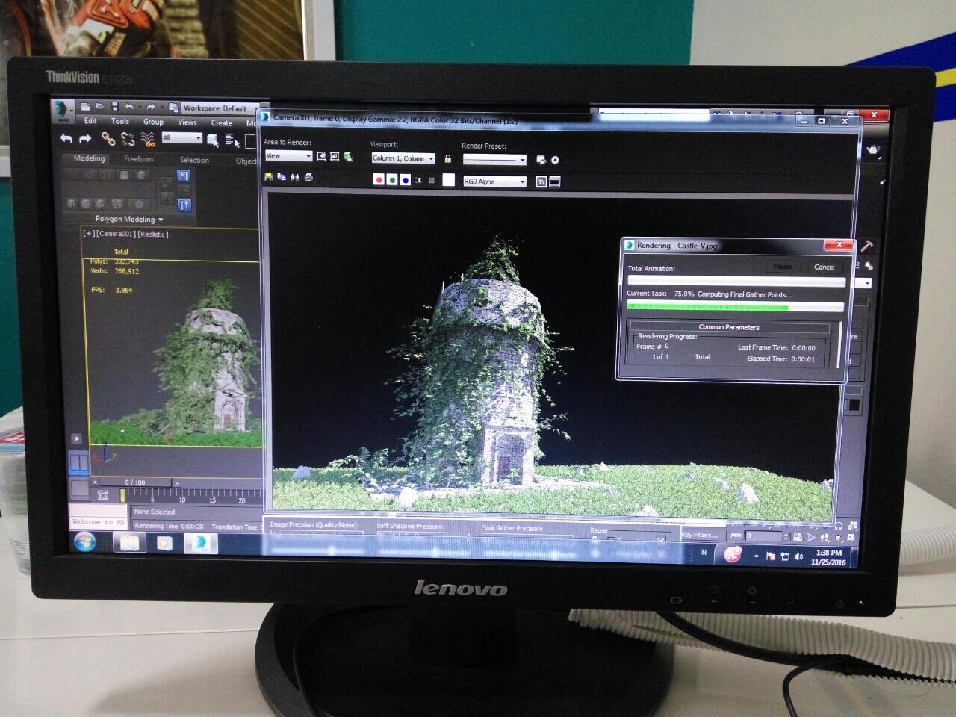
Task: Click the teapot Render icon in main window
Action: [872, 150]
